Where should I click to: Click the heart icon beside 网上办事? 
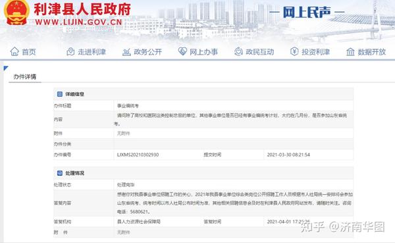coord(182,51)
